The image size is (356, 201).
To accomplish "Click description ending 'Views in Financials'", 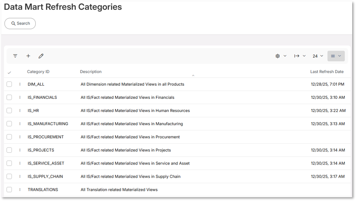I will pos(127,98).
